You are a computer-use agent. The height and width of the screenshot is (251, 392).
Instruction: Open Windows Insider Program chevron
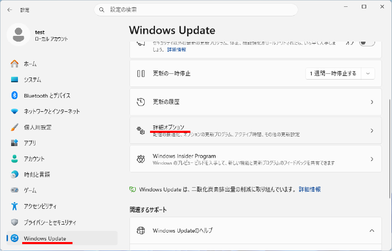[372, 159]
